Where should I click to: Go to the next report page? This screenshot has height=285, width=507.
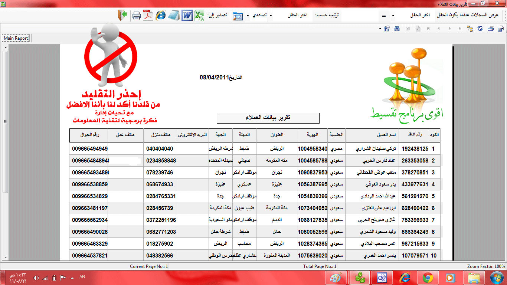tap(449, 29)
